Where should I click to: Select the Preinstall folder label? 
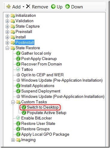(x=24, y=32)
